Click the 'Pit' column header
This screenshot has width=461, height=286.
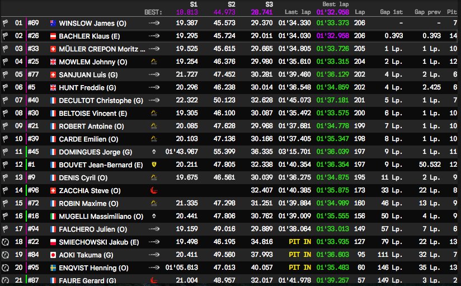click(x=452, y=12)
